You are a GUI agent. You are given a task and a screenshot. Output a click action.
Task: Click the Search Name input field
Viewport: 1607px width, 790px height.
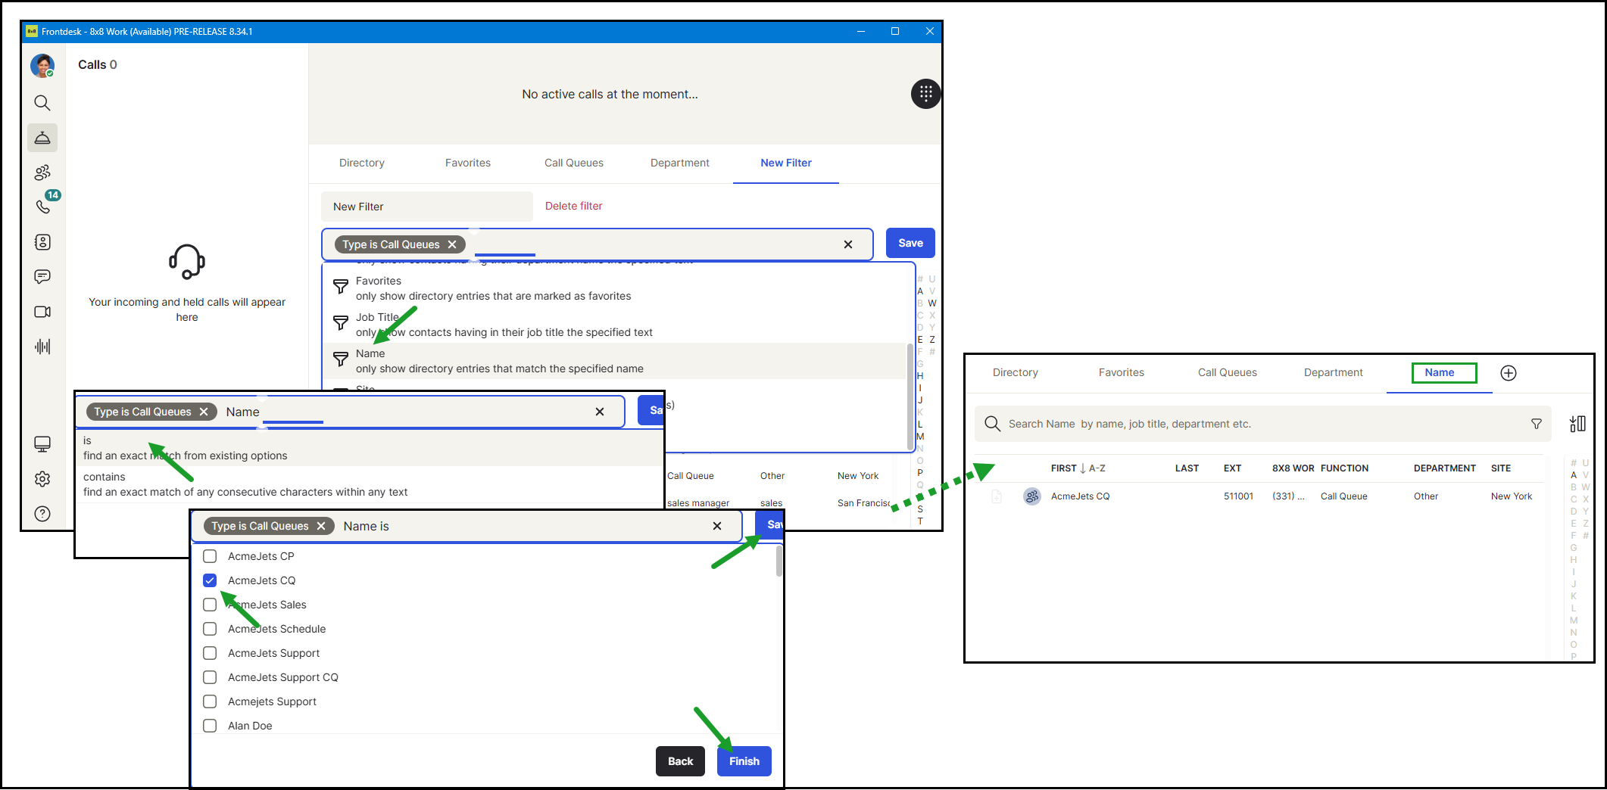click(x=1263, y=424)
